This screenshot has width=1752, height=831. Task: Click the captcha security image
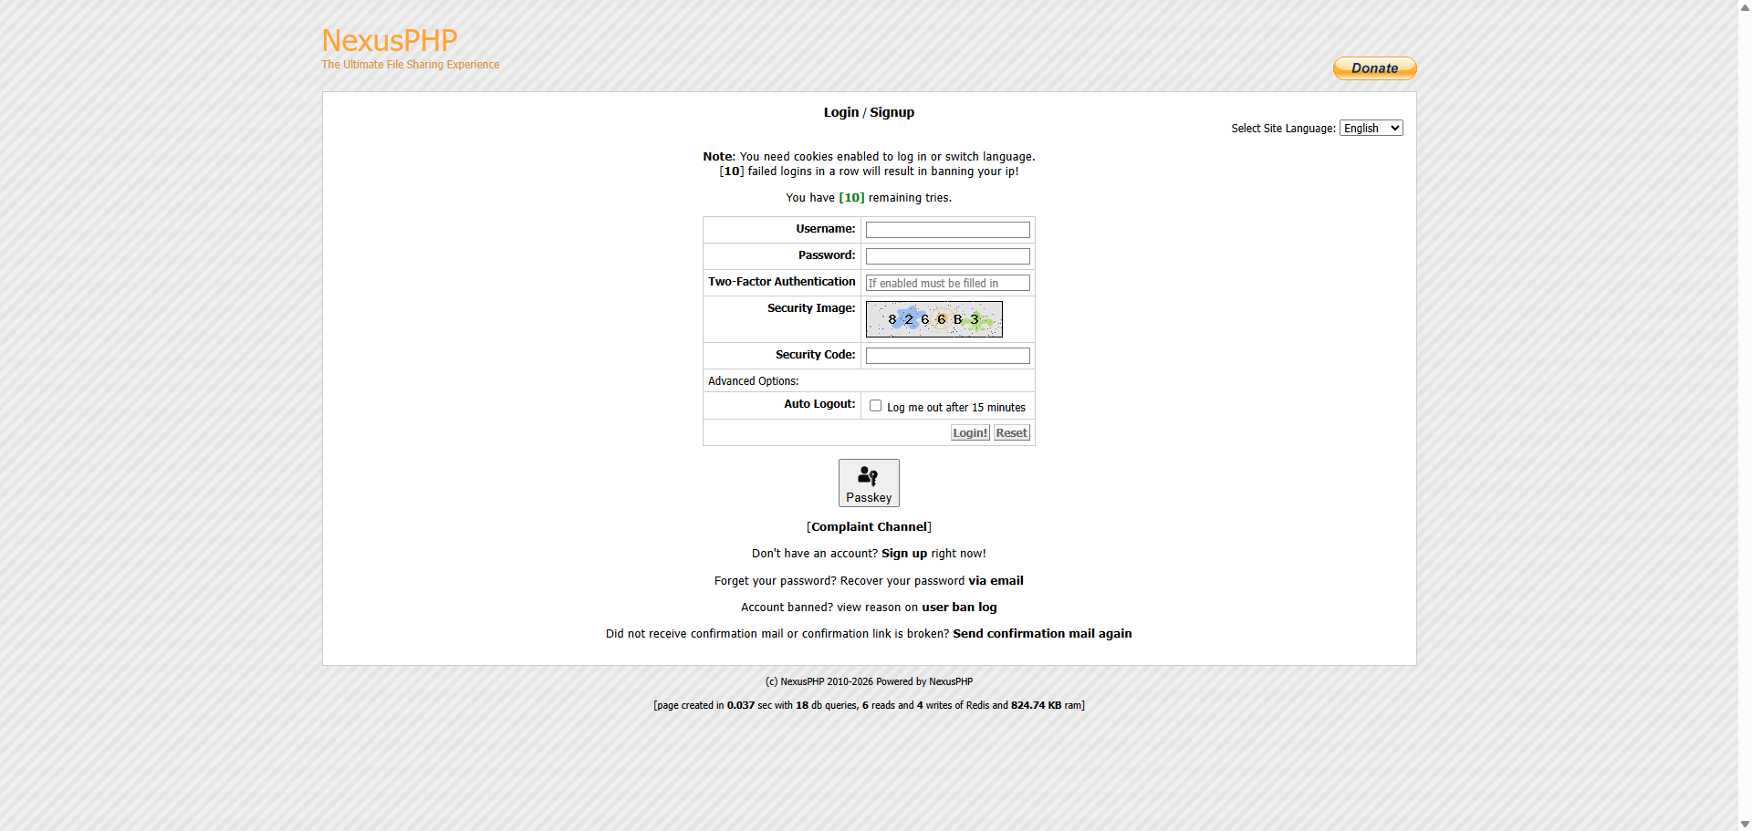933,319
